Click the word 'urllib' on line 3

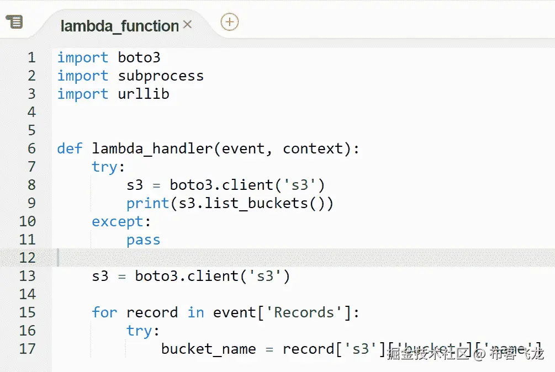coord(144,94)
